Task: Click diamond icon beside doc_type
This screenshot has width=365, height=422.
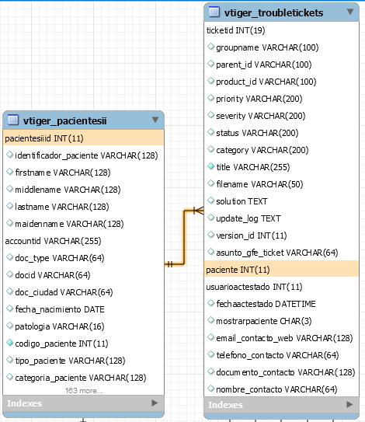Action: pos(9,257)
